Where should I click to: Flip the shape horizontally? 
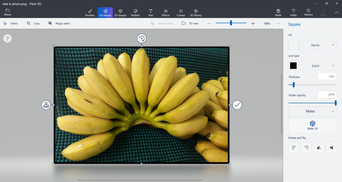click(319, 148)
